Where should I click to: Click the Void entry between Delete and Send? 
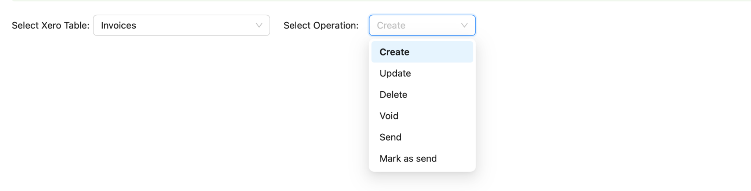(422, 116)
